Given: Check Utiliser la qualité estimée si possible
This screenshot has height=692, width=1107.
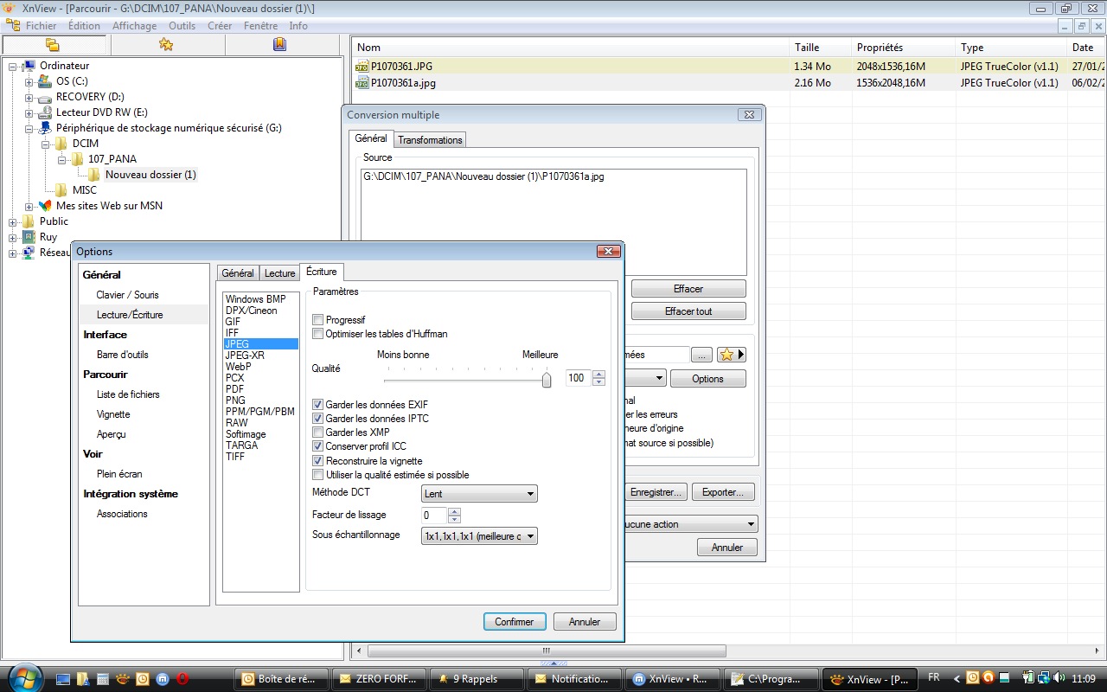Looking at the screenshot, I should tap(317, 475).
